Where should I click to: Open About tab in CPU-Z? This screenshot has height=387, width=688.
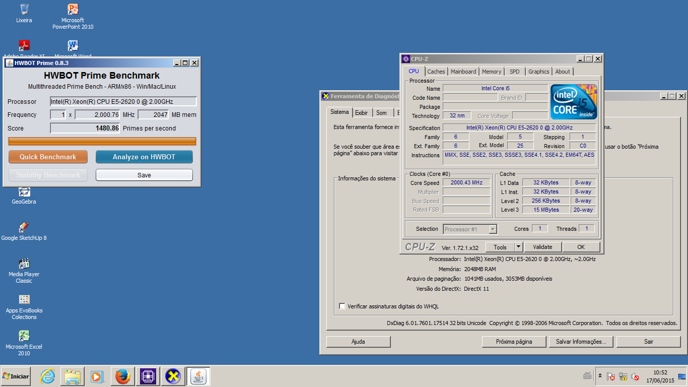click(563, 72)
